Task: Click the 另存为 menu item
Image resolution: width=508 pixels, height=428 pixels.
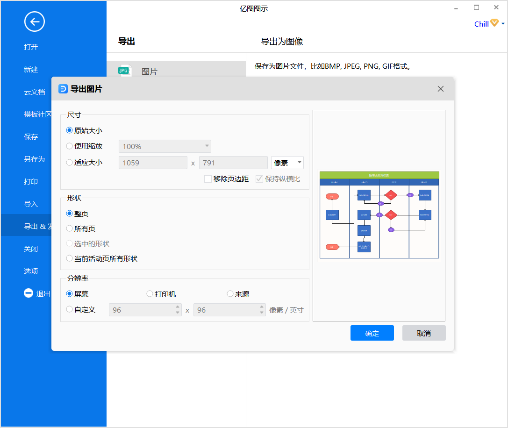Action: click(34, 159)
